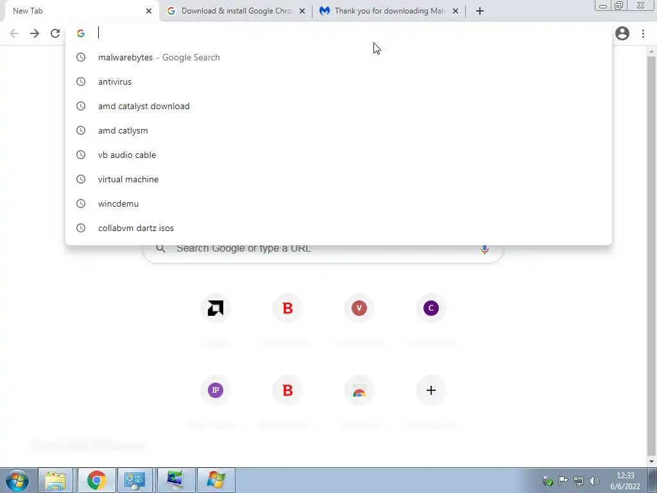The height and width of the screenshot is (493, 657).
Task: Start voice search with microphone icon
Action: (484, 250)
